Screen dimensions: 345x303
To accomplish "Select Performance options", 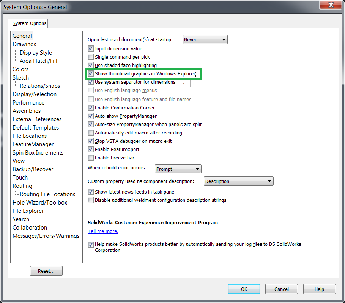I will [28, 103].
